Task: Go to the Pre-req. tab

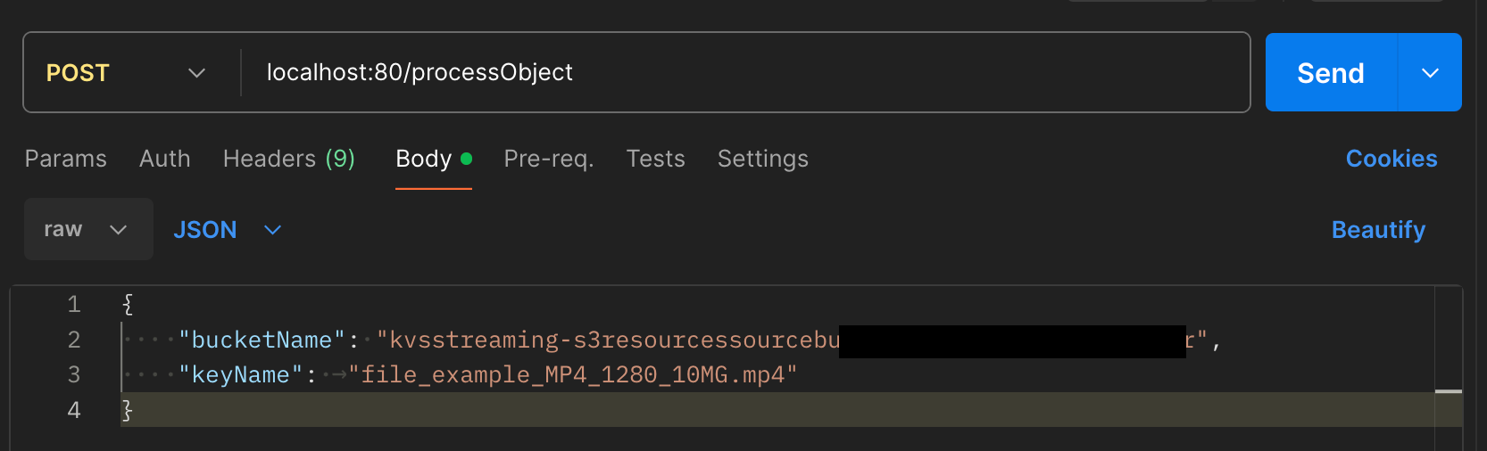Action: point(549,159)
